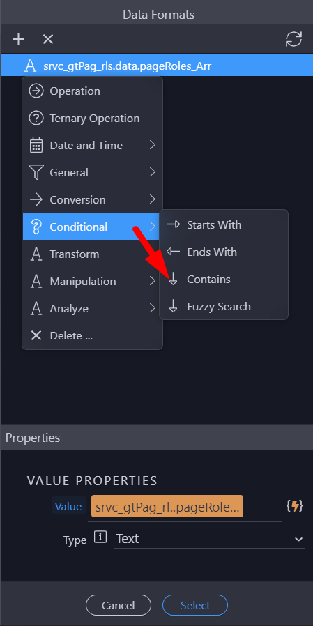Image resolution: width=313 pixels, height=626 pixels.
Task: Pick Fuzzy Search from the submenu
Action: [x=224, y=306]
